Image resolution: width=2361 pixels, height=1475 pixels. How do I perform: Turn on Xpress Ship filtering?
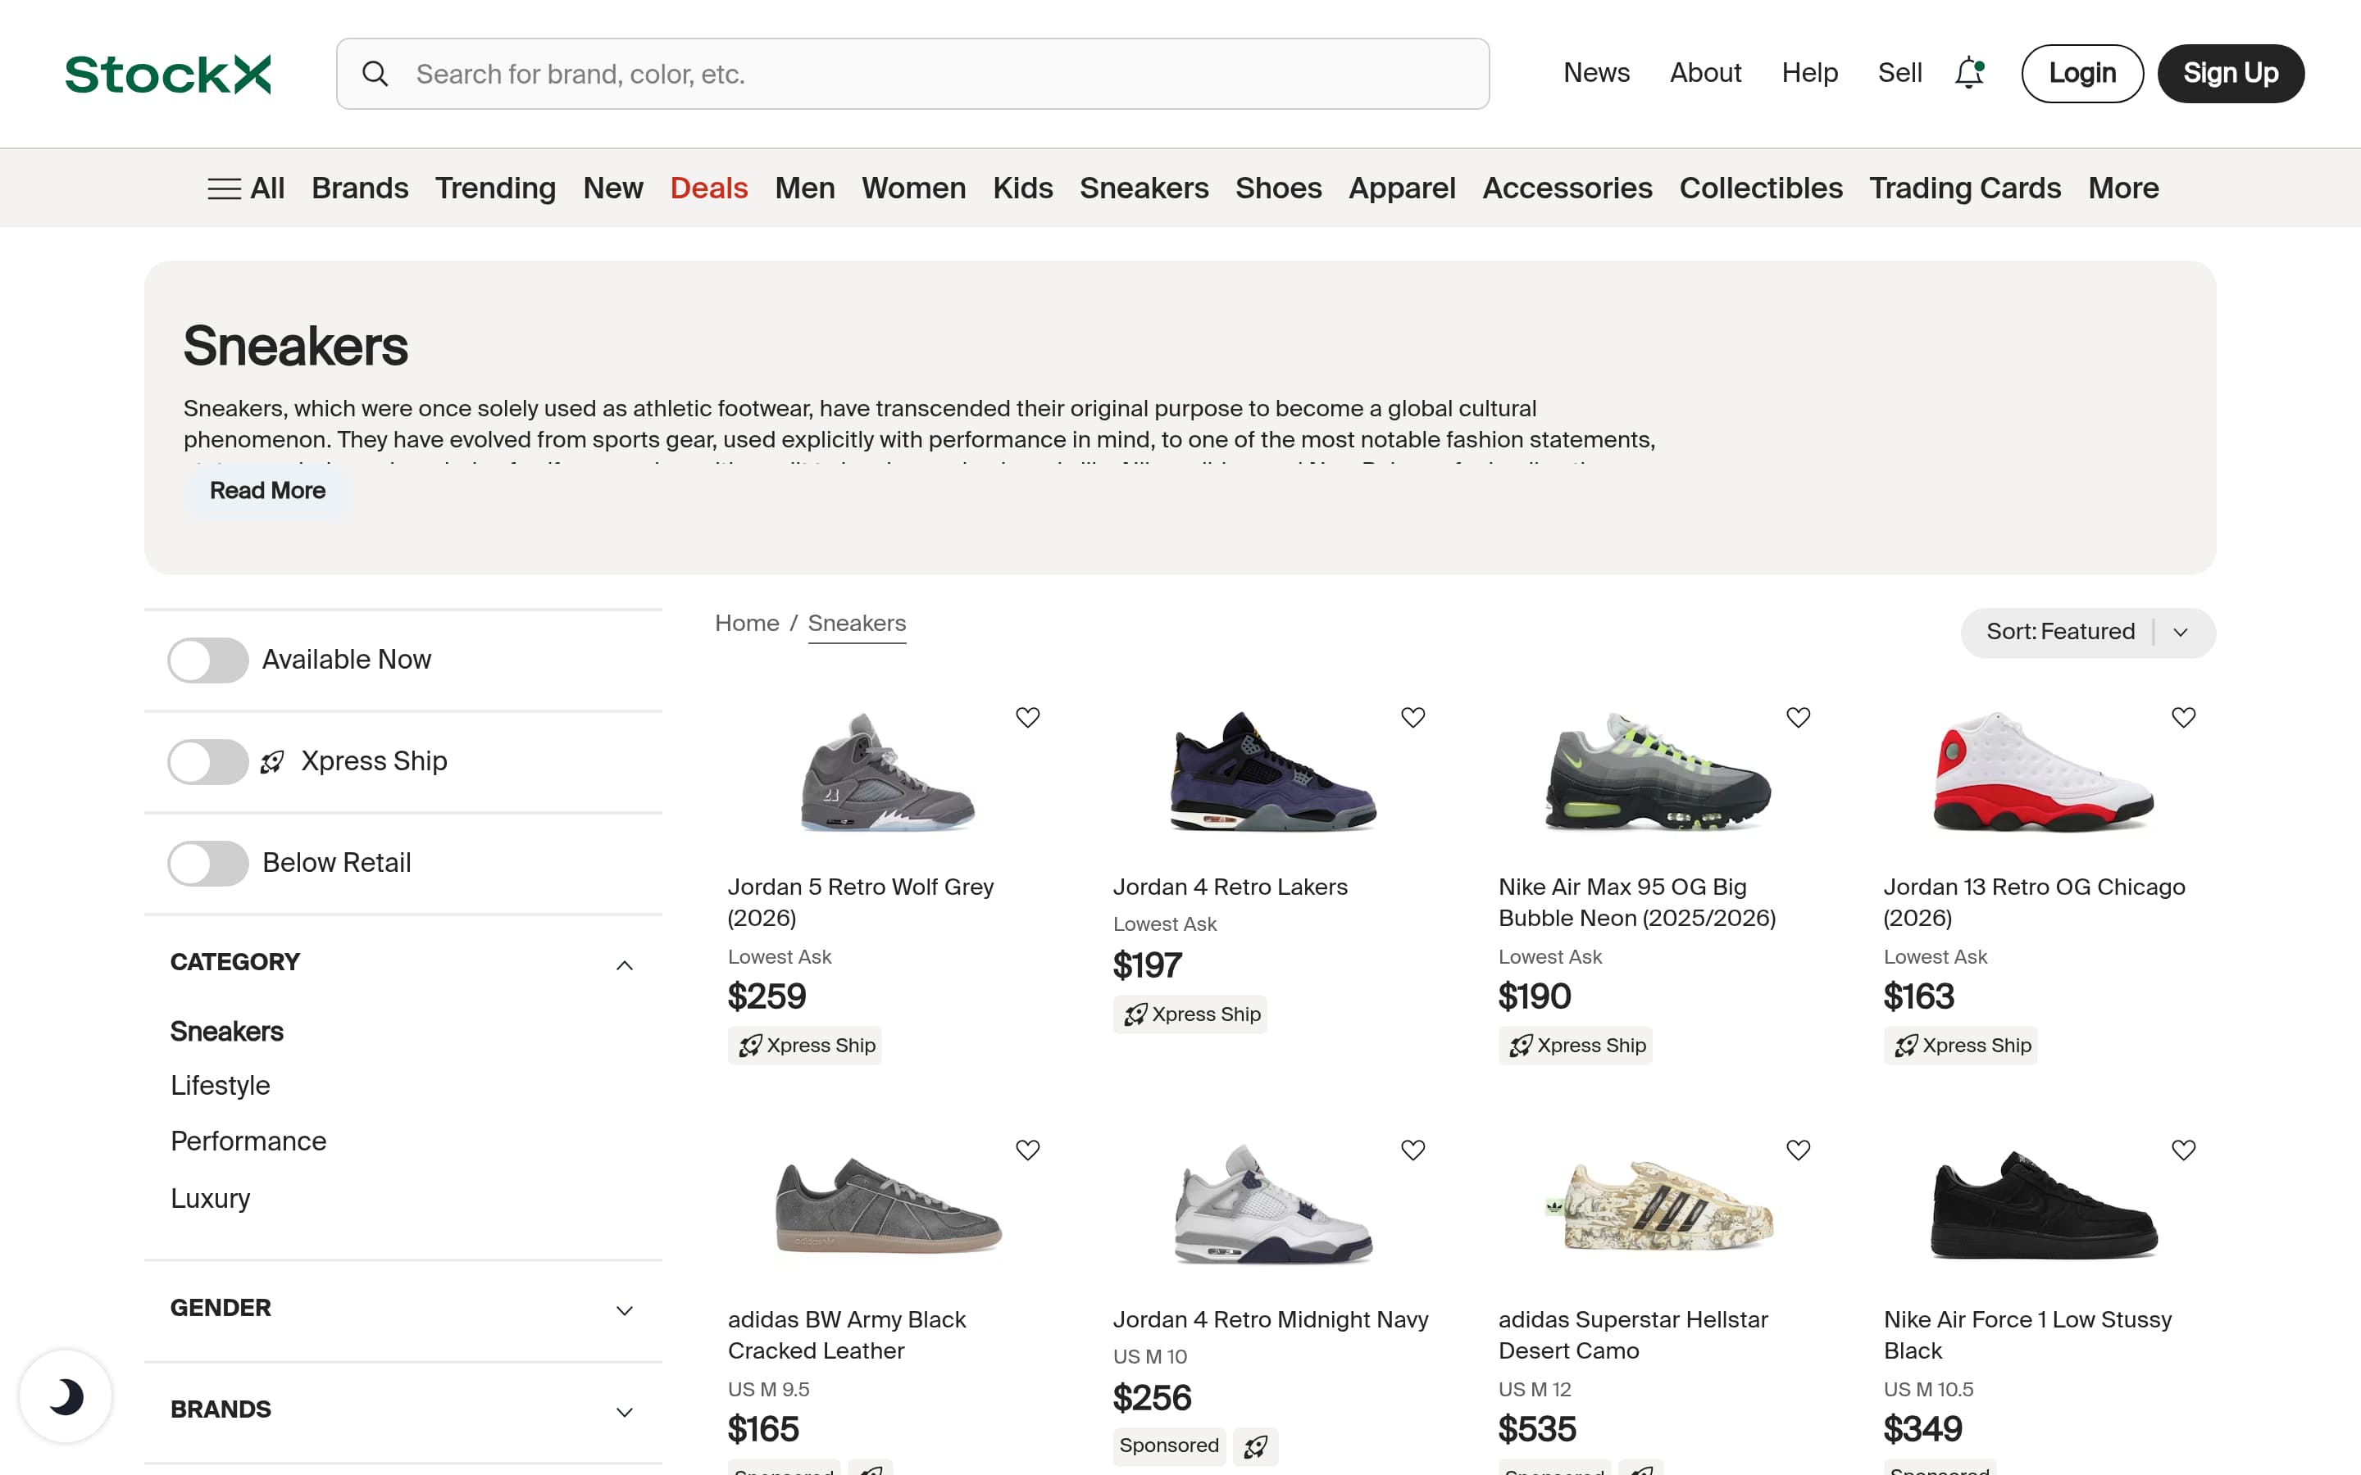coord(207,762)
